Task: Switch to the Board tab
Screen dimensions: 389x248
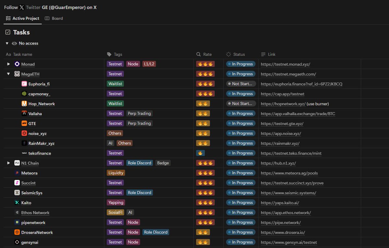Action: tap(54, 18)
